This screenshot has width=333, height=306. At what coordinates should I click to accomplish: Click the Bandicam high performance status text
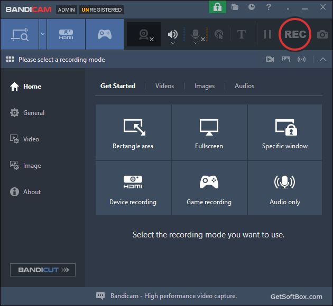click(173, 296)
